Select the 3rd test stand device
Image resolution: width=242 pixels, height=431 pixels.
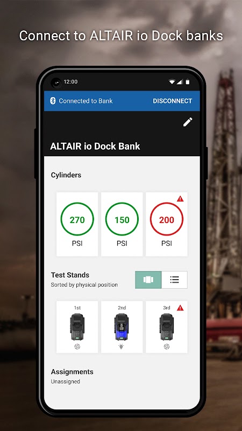pyautogui.click(x=167, y=327)
